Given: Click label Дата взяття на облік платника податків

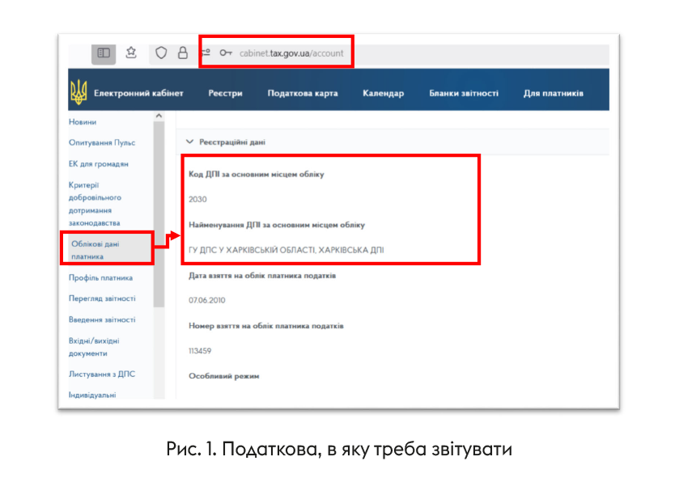Looking at the screenshot, I should 262,276.
